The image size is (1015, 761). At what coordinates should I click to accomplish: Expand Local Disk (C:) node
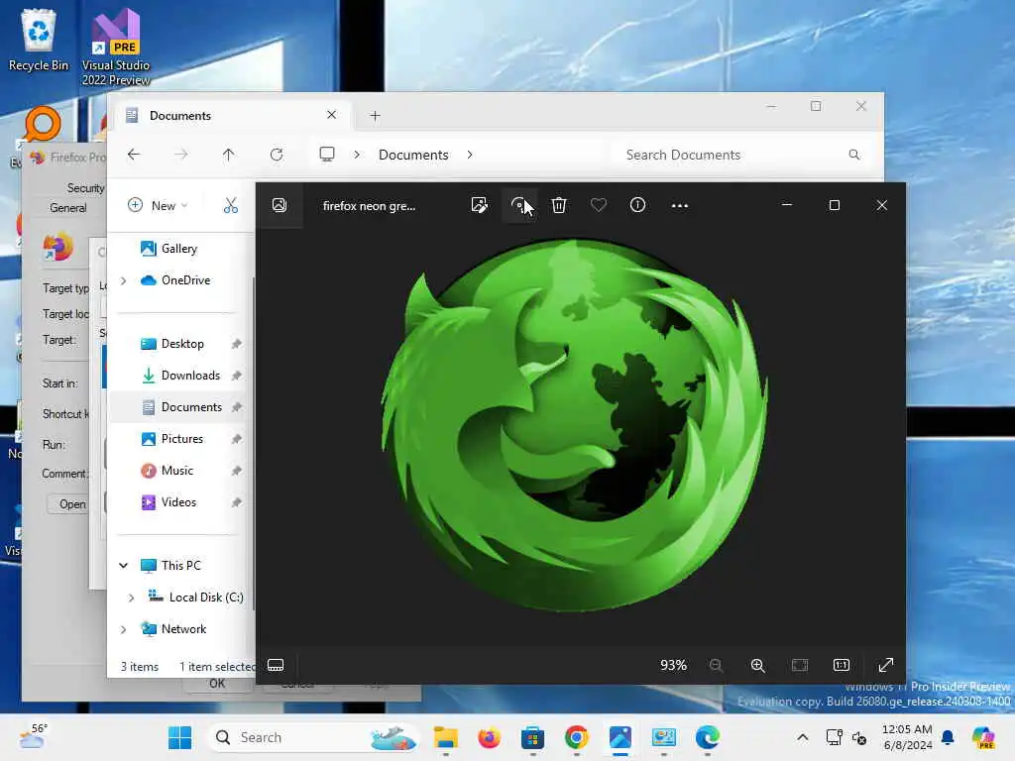pyautogui.click(x=132, y=598)
